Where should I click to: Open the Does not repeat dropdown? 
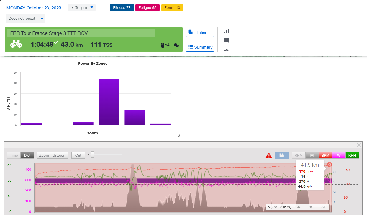(25, 19)
